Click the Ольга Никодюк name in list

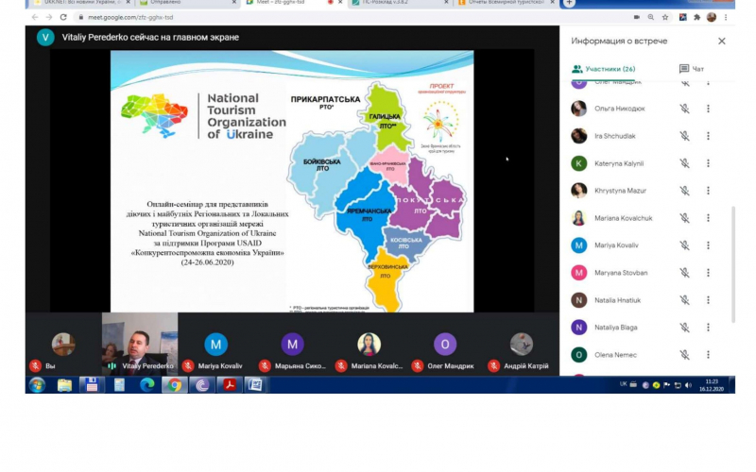point(620,109)
